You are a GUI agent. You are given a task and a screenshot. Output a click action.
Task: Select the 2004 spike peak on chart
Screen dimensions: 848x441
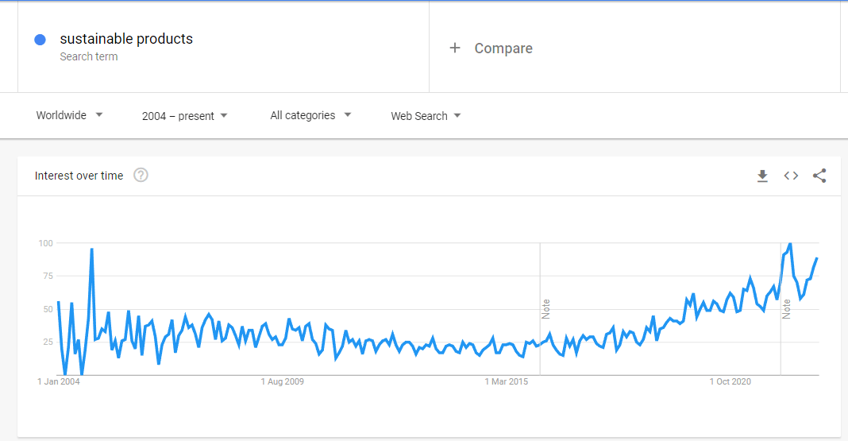click(92, 249)
